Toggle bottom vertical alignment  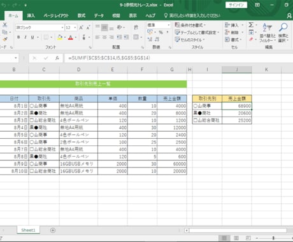111,27
